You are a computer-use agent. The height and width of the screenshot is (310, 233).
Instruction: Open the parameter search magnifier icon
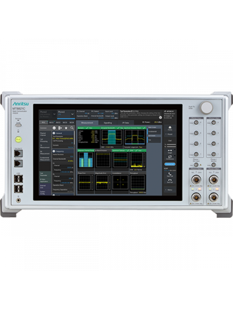[x=72, y=128]
